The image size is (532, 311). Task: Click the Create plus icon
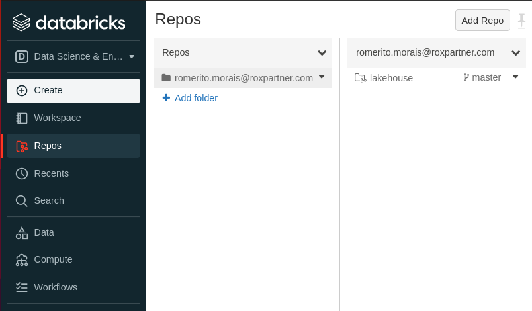tap(22, 91)
